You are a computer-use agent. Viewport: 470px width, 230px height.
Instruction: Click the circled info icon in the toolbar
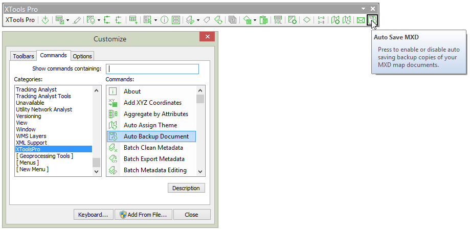(164, 20)
